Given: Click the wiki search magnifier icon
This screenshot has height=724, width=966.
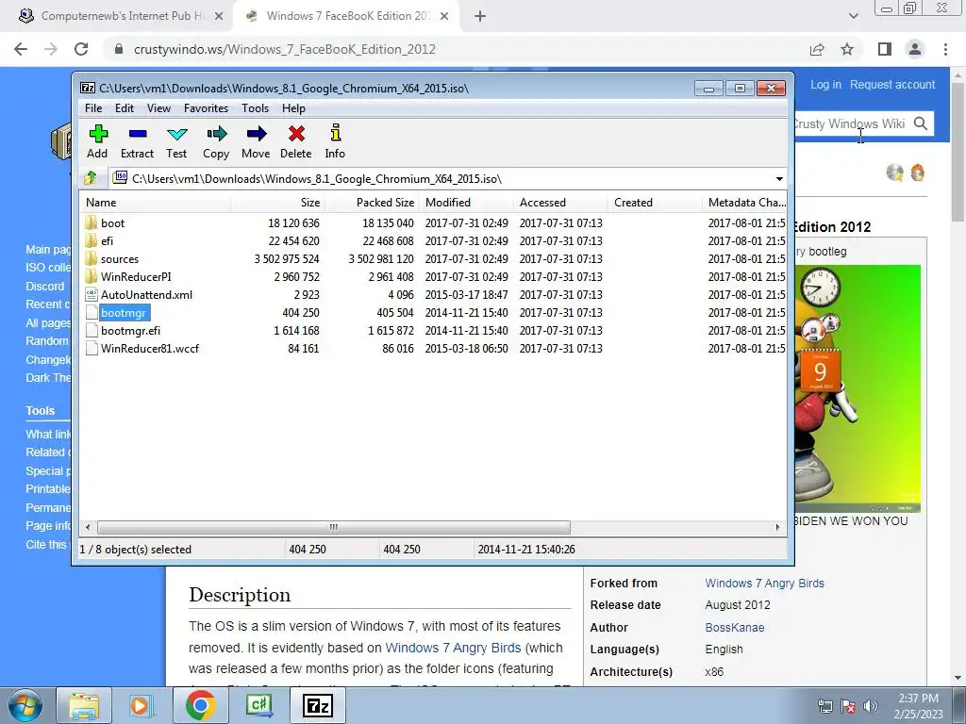Looking at the screenshot, I should tap(921, 123).
